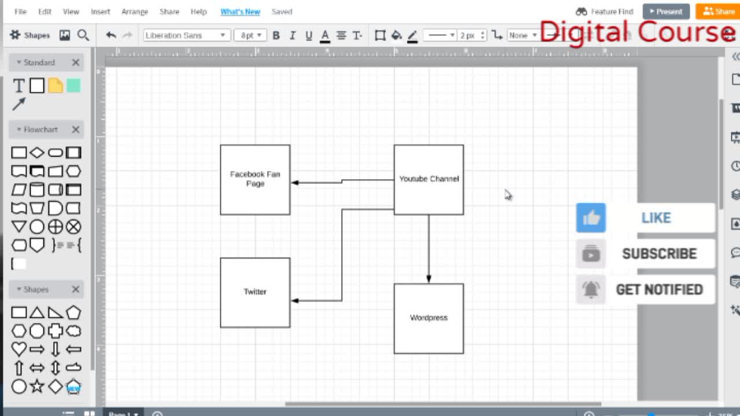Select the cross shape
Image resolution: width=740 pixels, height=416 pixels.
pos(55,331)
